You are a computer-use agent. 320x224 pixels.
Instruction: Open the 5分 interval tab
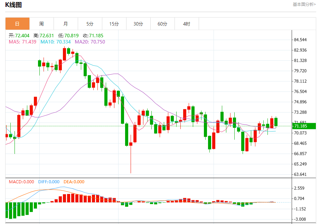90,24
